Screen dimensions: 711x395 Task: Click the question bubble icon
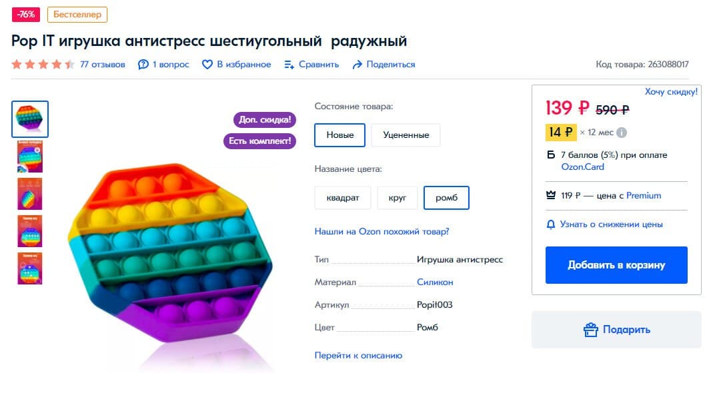[x=143, y=65]
